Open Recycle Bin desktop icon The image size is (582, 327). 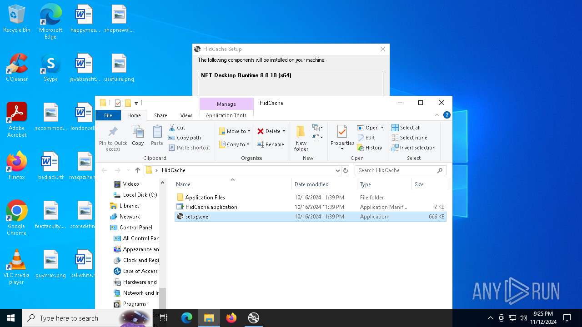click(x=17, y=19)
